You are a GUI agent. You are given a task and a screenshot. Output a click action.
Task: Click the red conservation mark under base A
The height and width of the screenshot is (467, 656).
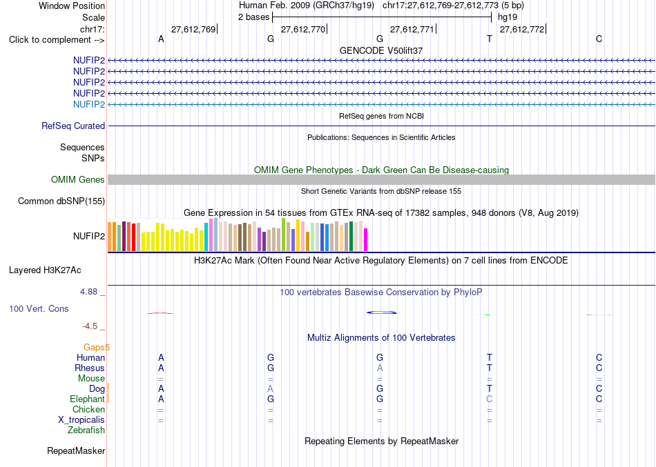160,312
